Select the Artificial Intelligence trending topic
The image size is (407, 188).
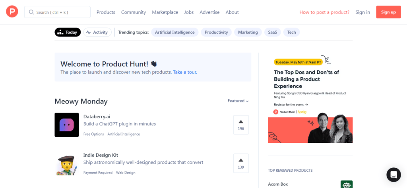(x=174, y=32)
